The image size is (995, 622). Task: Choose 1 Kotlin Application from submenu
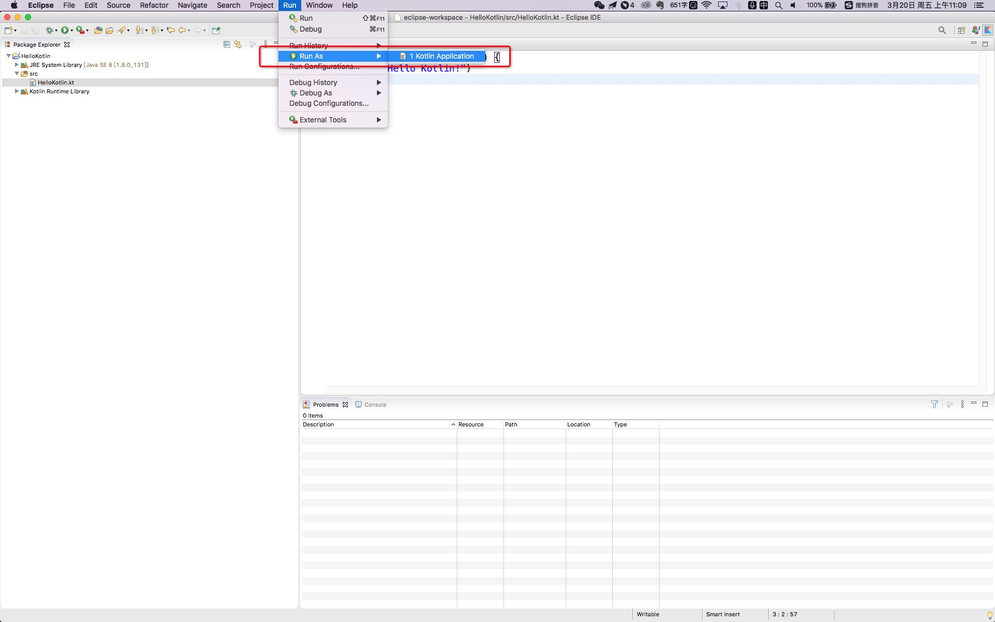[437, 56]
